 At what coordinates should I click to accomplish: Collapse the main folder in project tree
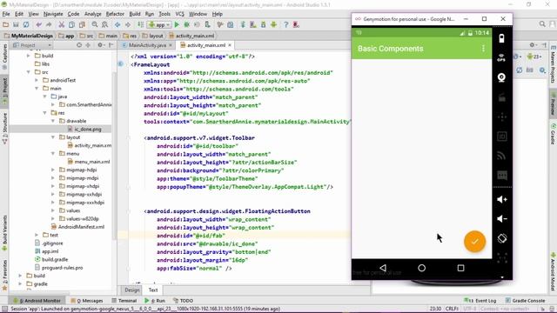tap(37, 89)
